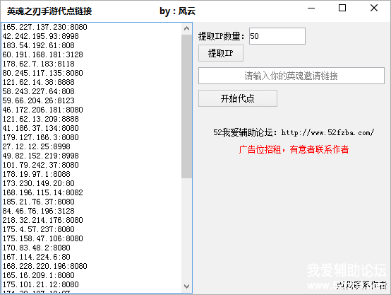Select proxy line 168.196.115.14:8082
This screenshot has width=391, height=295.
[x=42, y=192]
